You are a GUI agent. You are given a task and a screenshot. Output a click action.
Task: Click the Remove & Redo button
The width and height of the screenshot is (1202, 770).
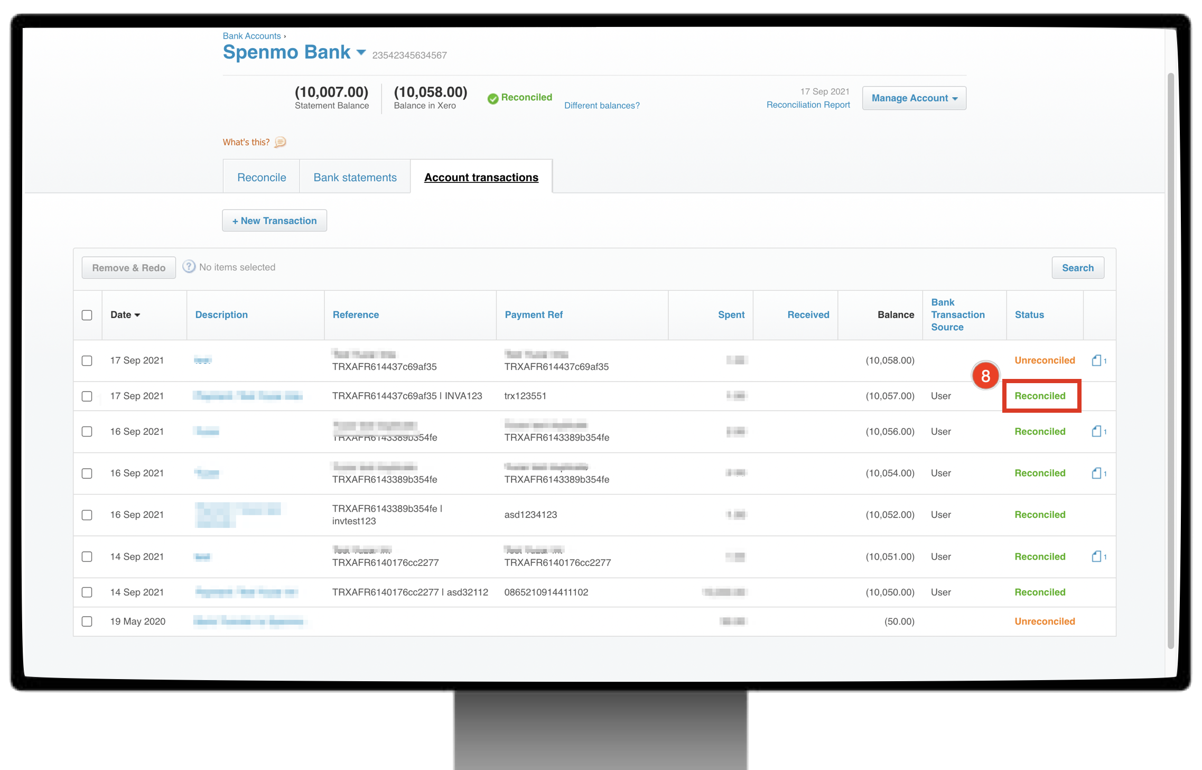(129, 267)
